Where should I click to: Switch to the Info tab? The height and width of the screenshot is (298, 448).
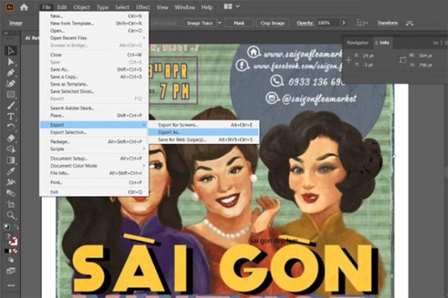click(x=382, y=43)
